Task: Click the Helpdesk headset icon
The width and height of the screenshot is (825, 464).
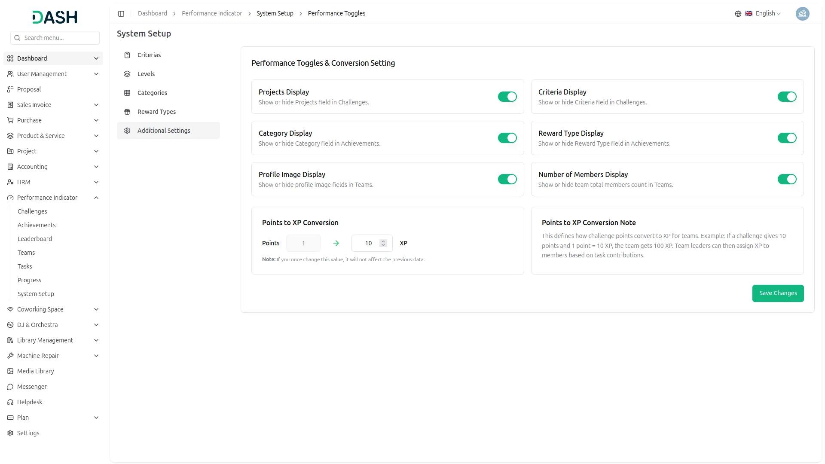Action: pos(10,402)
